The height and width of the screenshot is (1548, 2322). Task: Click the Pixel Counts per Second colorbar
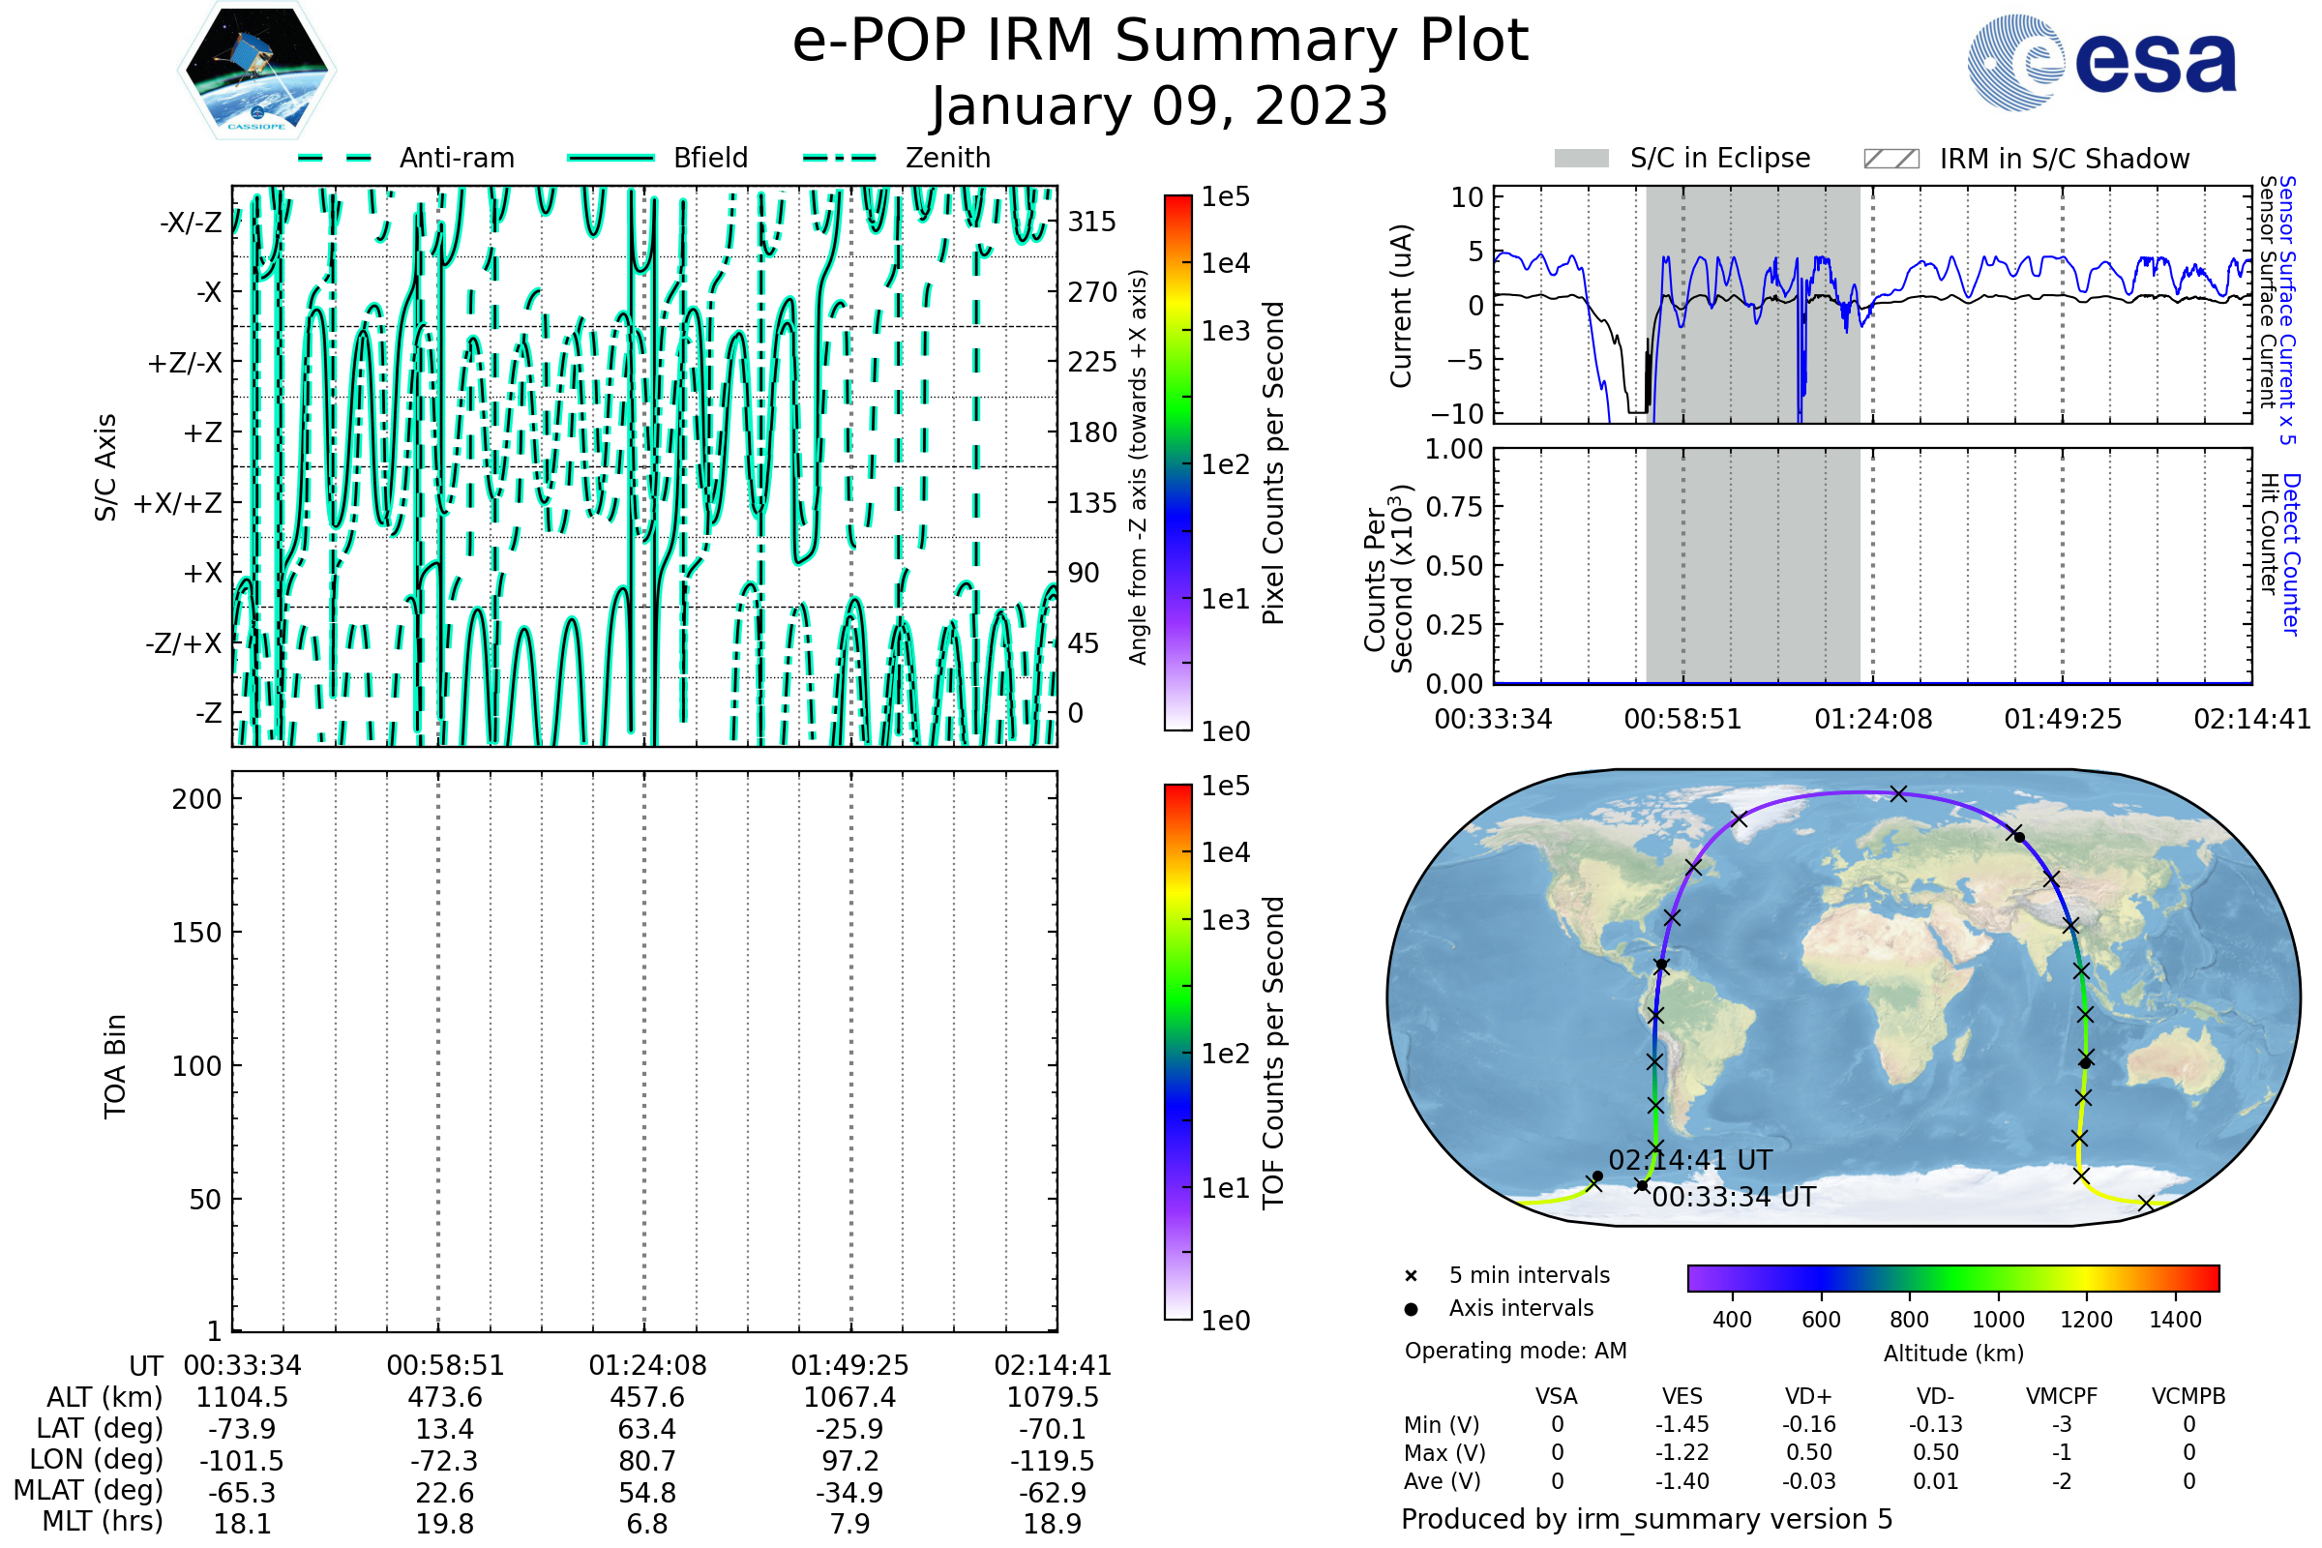point(1177,463)
